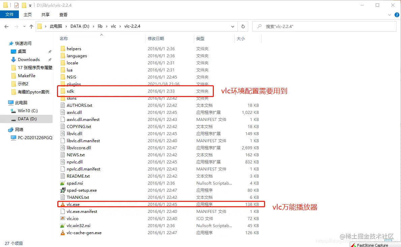This screenshot has height=247, width=401.
Task: Select file name README.txt
Action: pos(78,176)
